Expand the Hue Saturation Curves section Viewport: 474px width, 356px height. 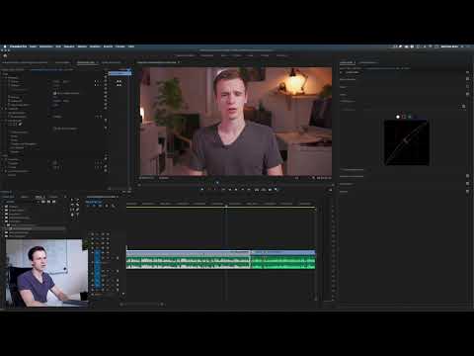click(x=352, y=169)
